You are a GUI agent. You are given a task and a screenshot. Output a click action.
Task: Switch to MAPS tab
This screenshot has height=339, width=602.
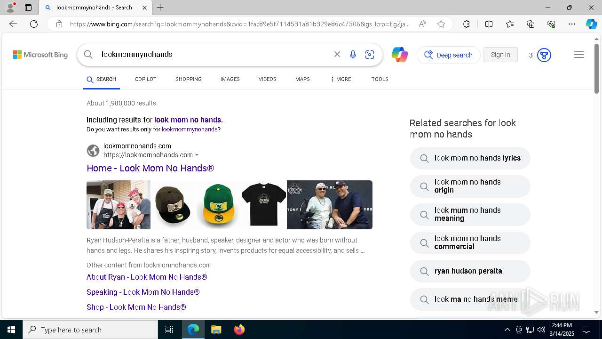coord(302,79)
